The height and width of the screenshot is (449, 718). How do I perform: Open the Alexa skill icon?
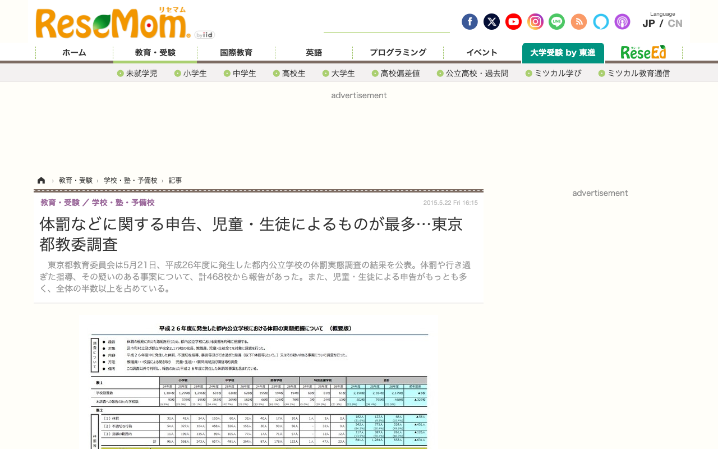coord(601,22)
